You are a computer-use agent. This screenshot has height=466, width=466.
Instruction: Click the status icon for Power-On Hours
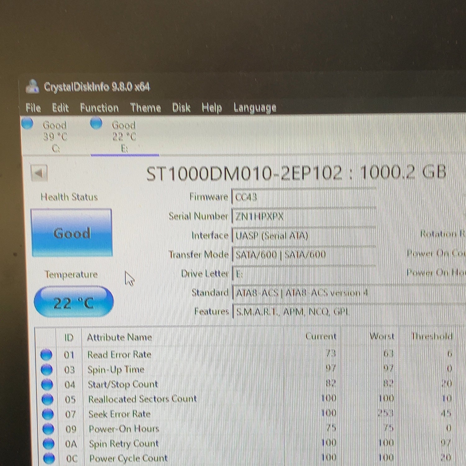click(x=48, y=429)
